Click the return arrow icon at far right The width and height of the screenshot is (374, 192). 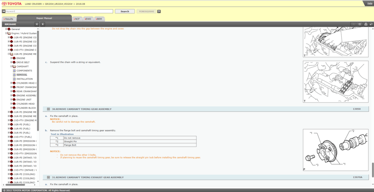coord(371,24)
